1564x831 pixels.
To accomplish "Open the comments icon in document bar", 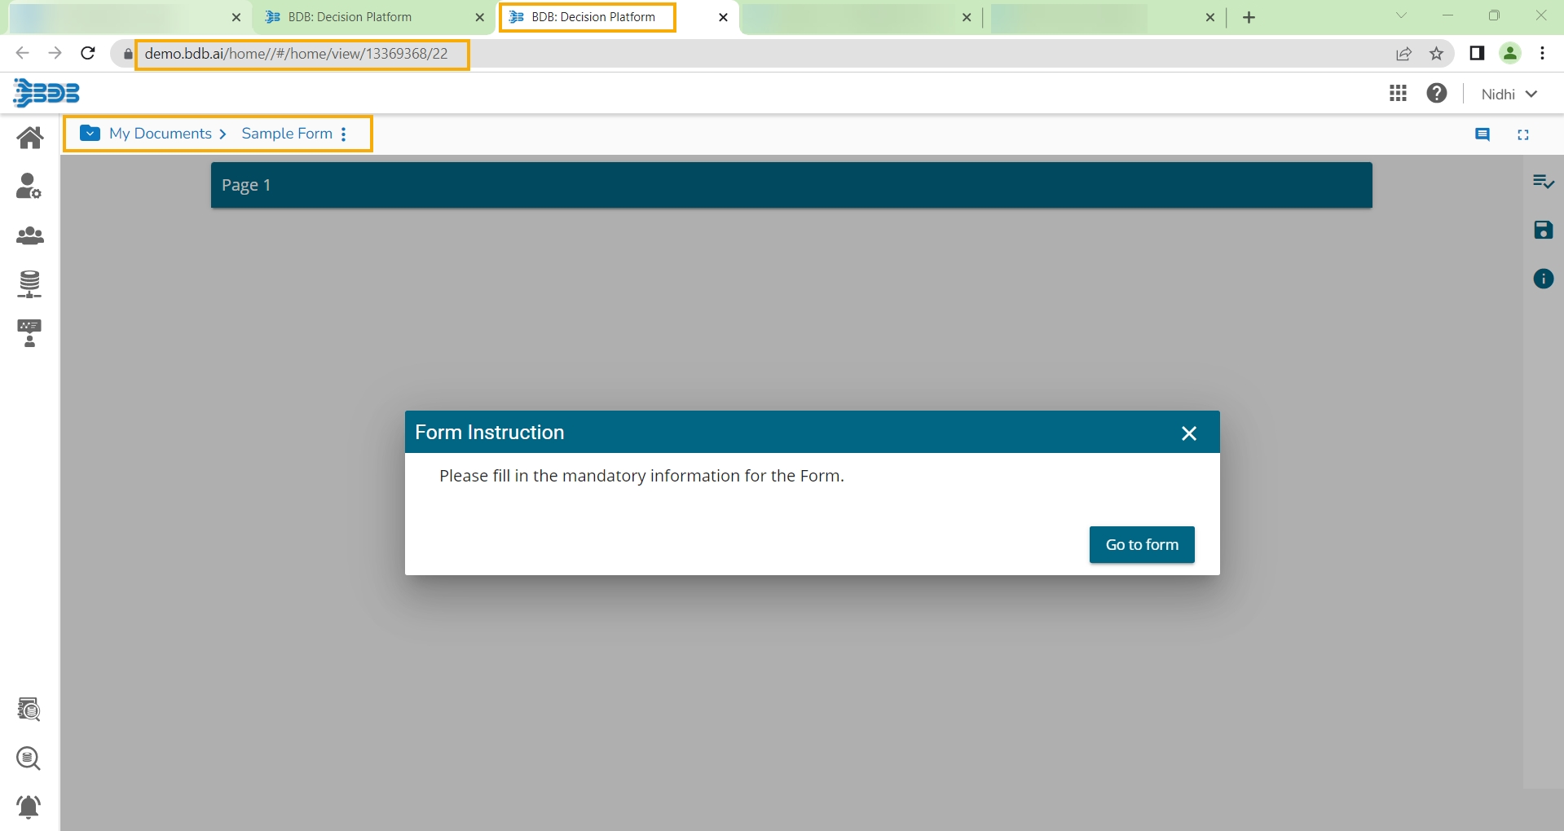I will point(1482,134).
